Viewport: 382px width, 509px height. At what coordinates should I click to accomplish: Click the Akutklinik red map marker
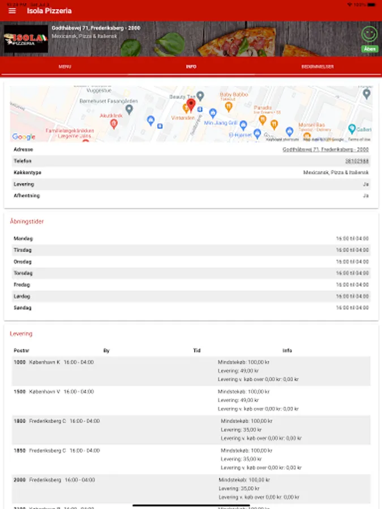(114, 124)
